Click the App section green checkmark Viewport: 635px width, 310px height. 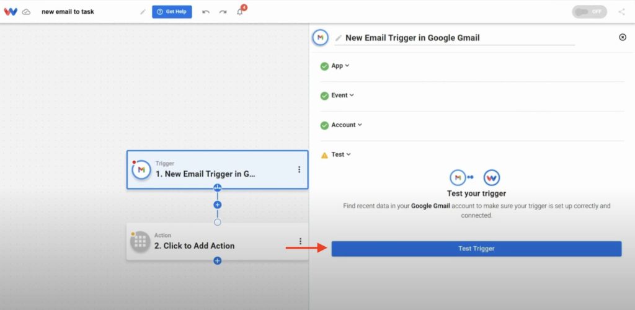point(324,66)
